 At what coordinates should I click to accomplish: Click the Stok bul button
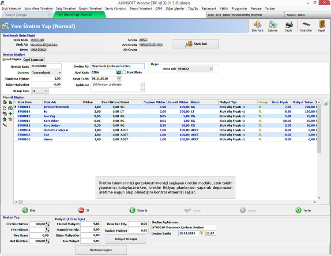tap(196, 44)
